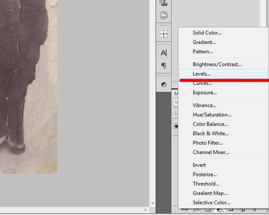Click the canvas vertical scrollbar down arrow

pyautogui.click(x=153, y=204)
